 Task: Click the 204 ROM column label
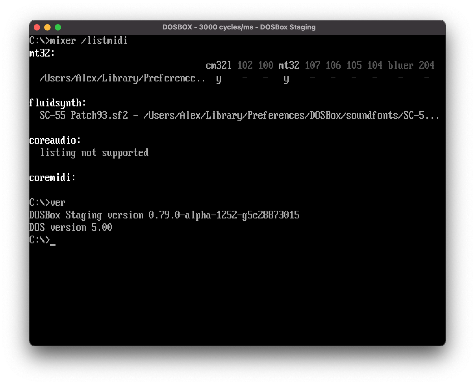point(427,65)
